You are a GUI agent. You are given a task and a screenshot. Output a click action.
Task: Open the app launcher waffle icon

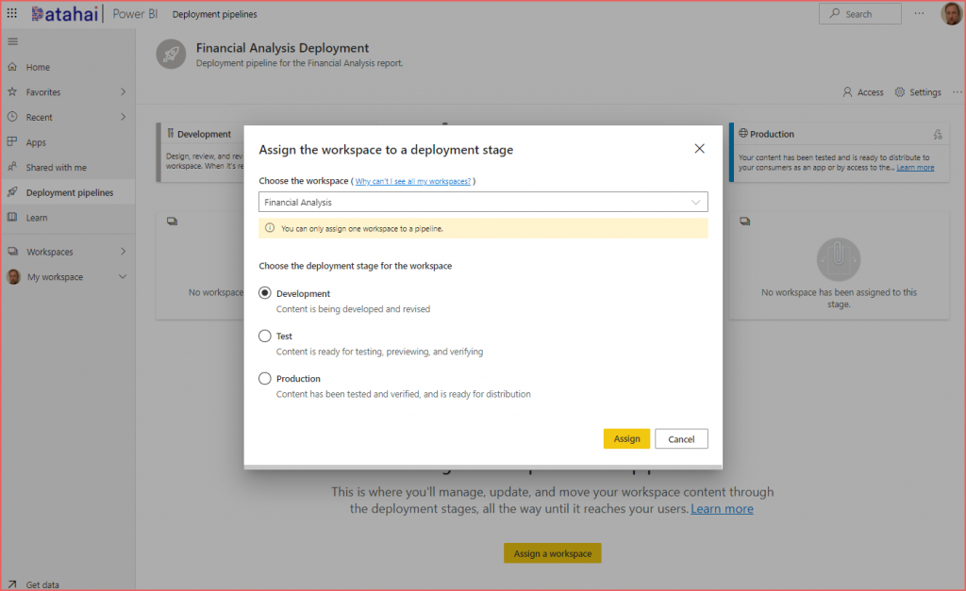pos(11,13)
